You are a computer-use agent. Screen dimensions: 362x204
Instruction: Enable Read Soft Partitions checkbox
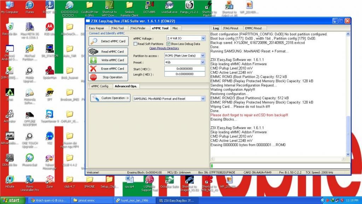(x=135, y=44)
